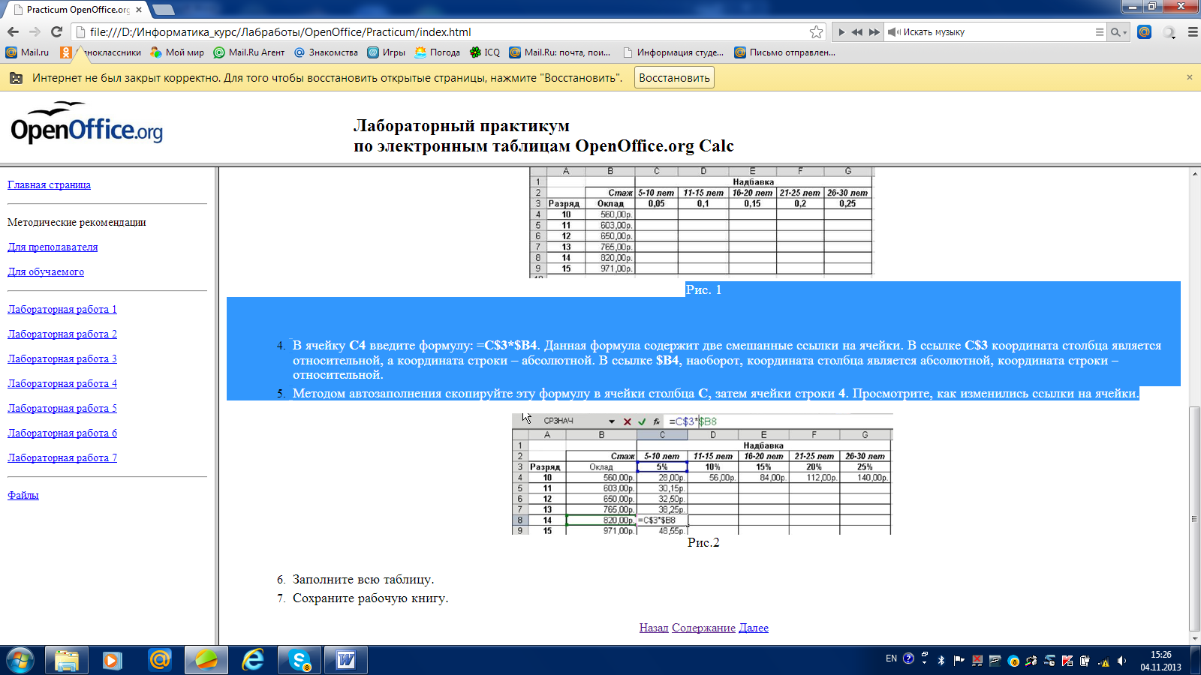Open the Знакомства bookmark
Screen dimensions: 1201x675
[x=326, y=52]
